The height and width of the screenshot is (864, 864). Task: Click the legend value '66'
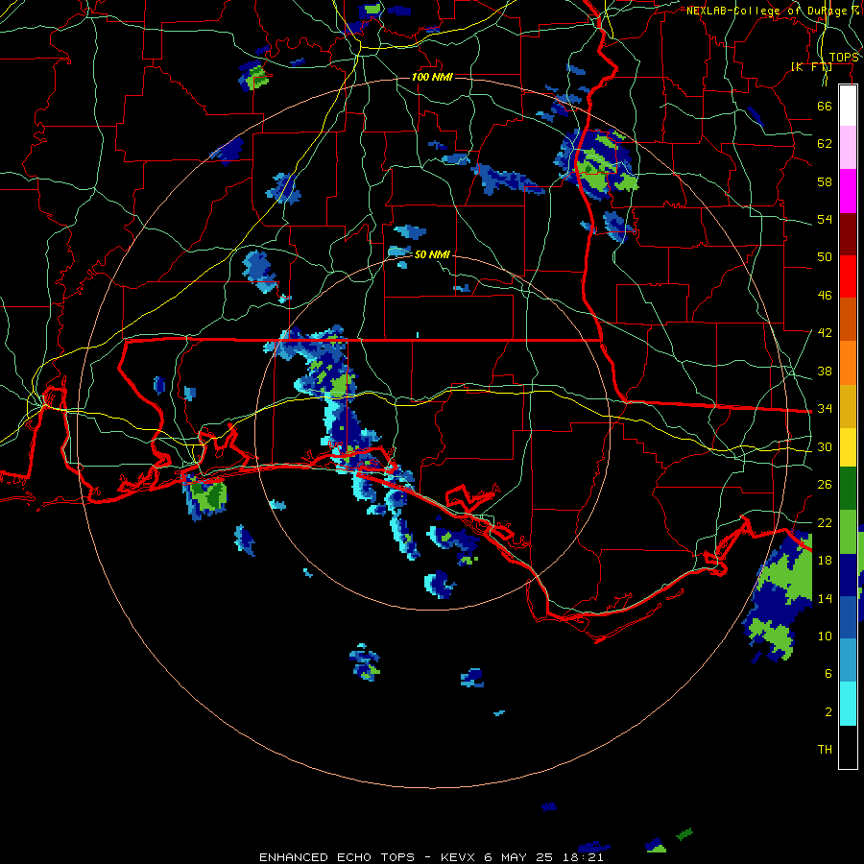(825, 106)
